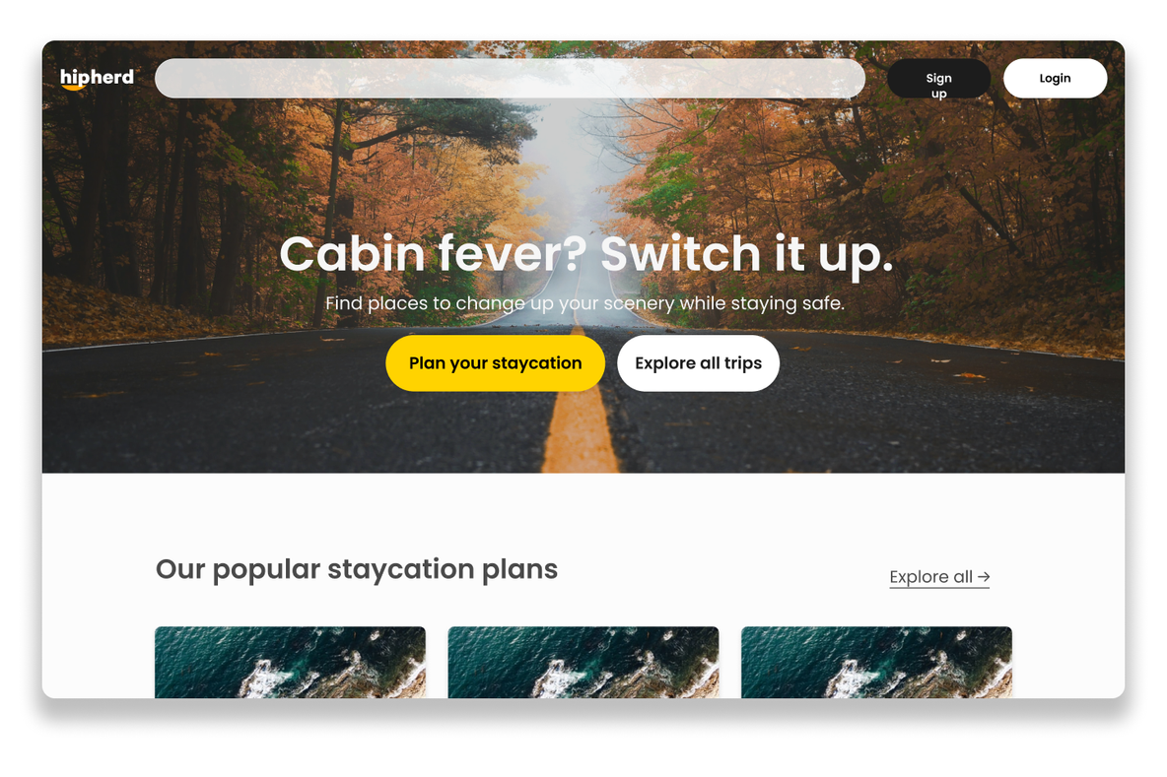This screenshot has height=777, width=1167.
Task: Open the middle staycation plan thumbnail
Action: click(583, 662)
